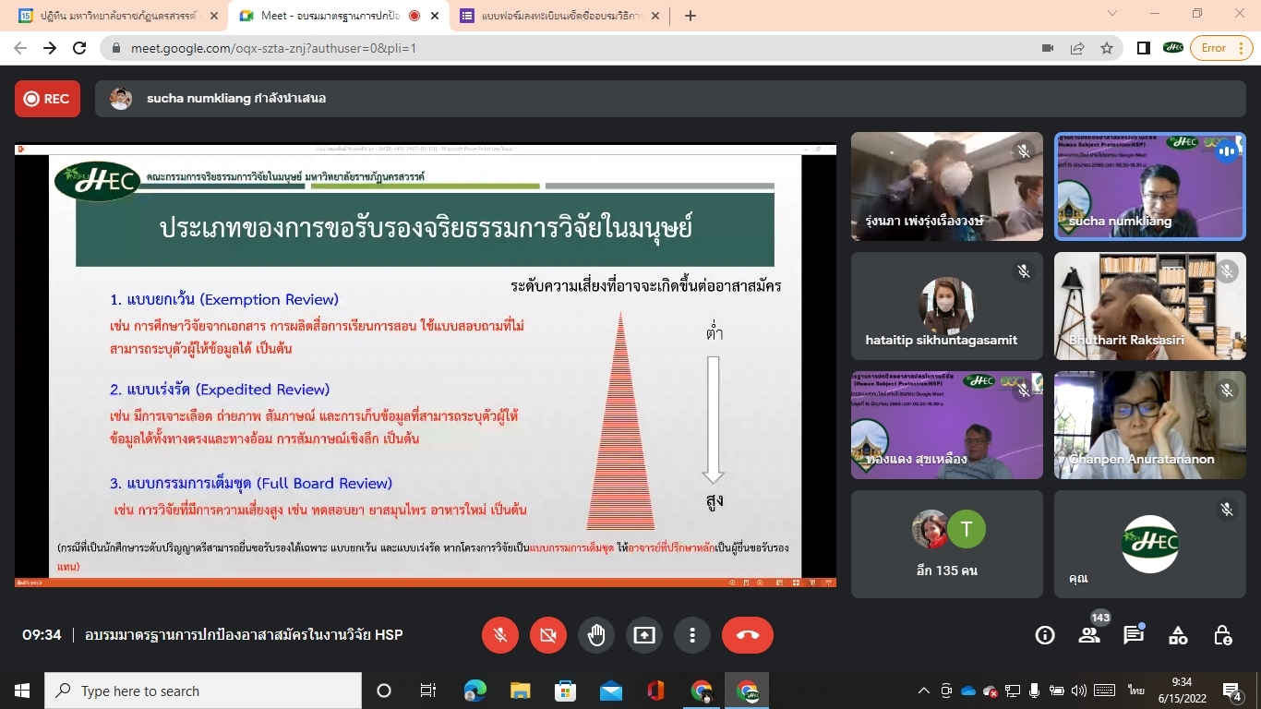Show the participants list with 143 badge

[1089, 635]
